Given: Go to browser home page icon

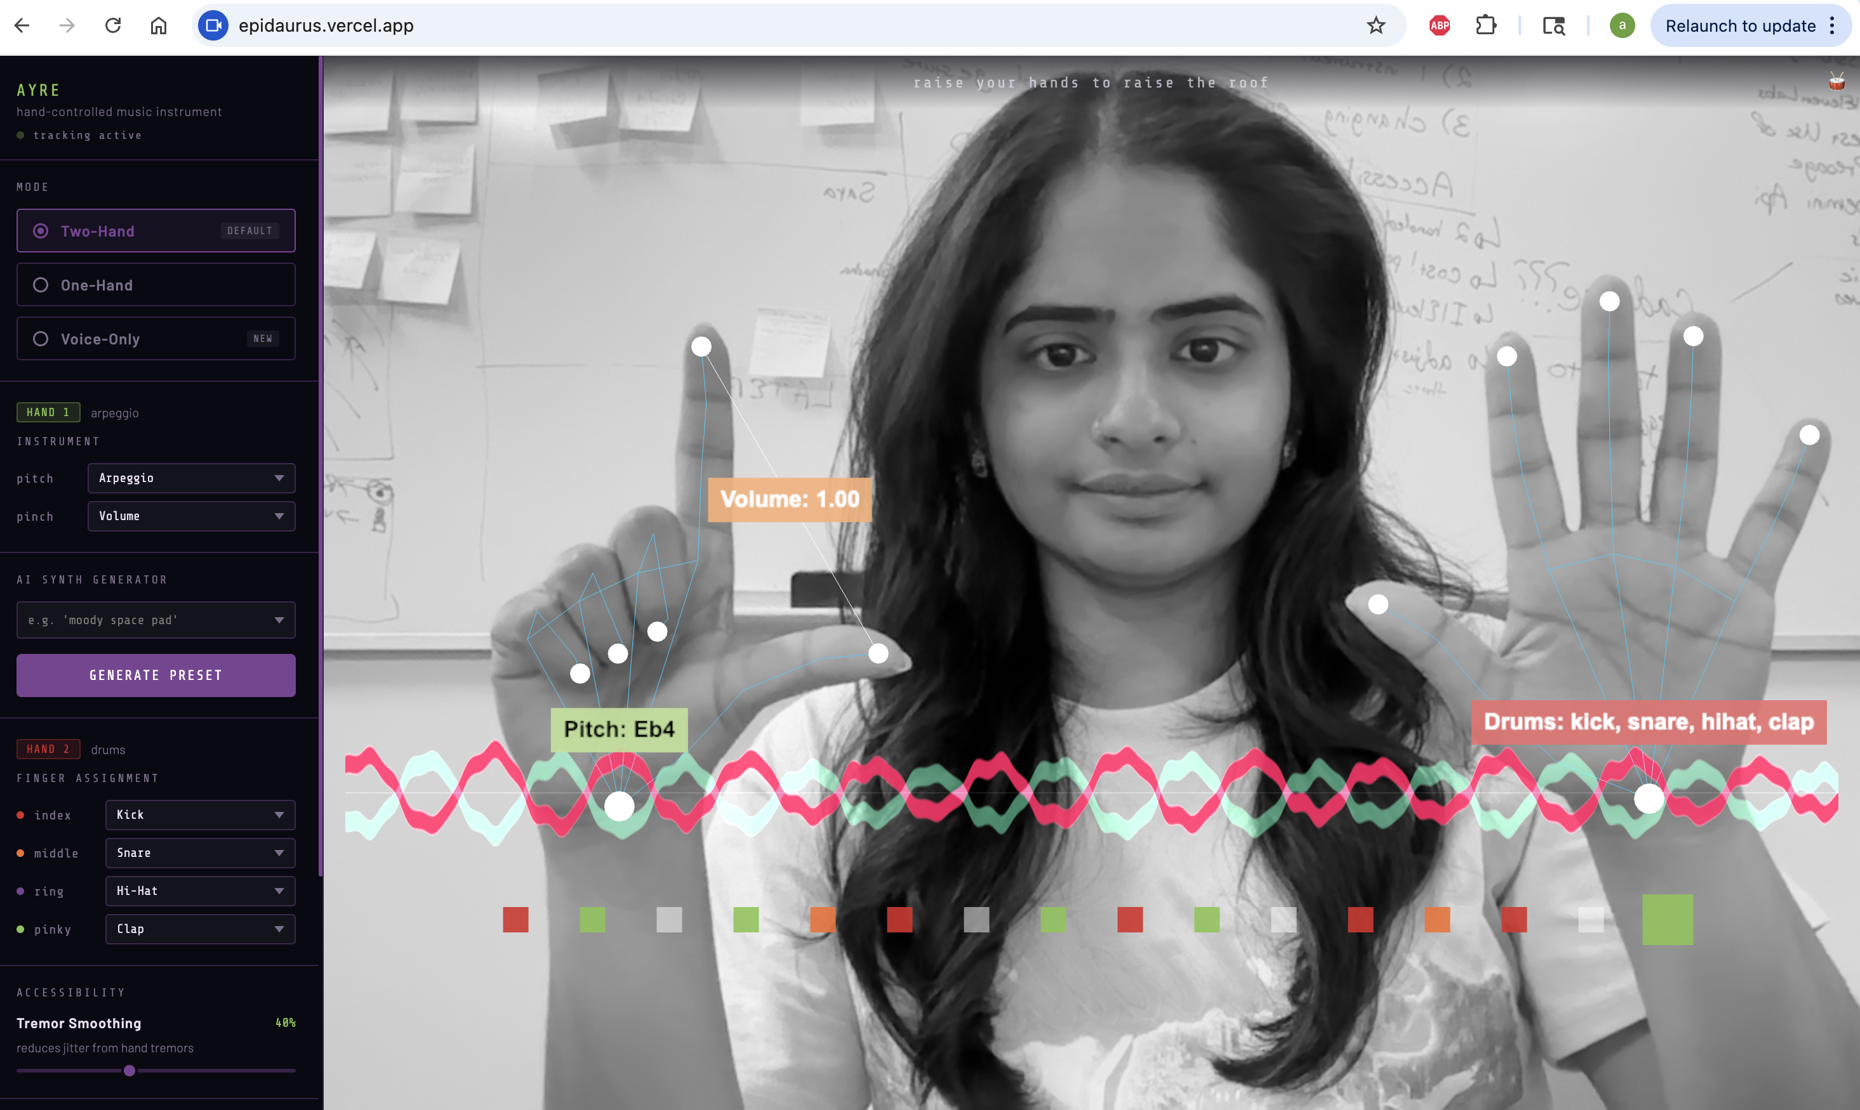Looking at the screenshot, I should (x=159, y=25).
